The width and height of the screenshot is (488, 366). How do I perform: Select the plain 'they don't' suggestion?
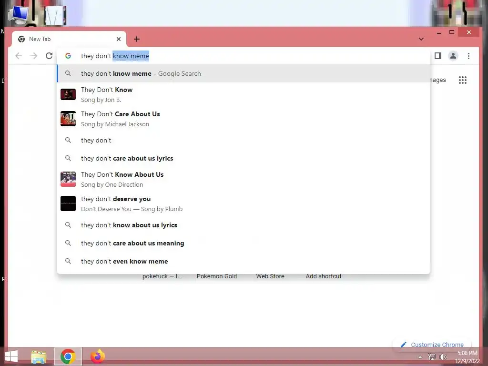[x=244, y=140]
